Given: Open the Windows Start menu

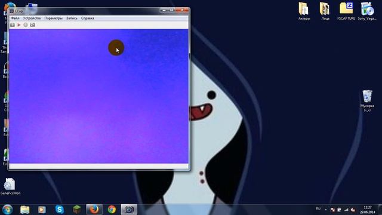Looking at the screenshot, I should (7, 210).
